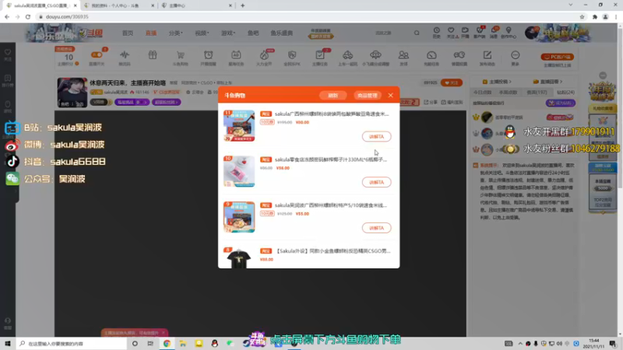Image resolution: width=623 pixels, height=350 pixels.
Task: Open the black Sakula T-shirt product thumbnail
Action: [239, 258]
